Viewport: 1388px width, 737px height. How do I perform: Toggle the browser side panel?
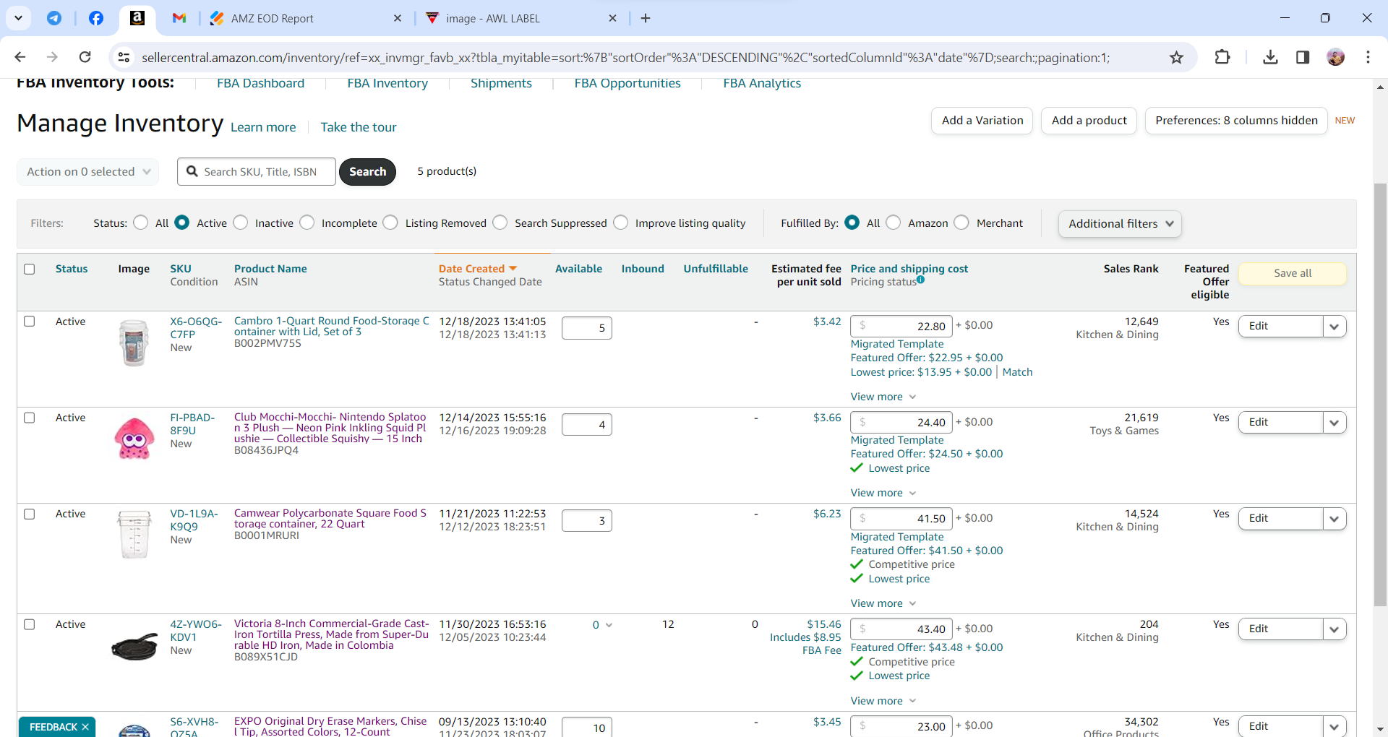coord(1303,57)
